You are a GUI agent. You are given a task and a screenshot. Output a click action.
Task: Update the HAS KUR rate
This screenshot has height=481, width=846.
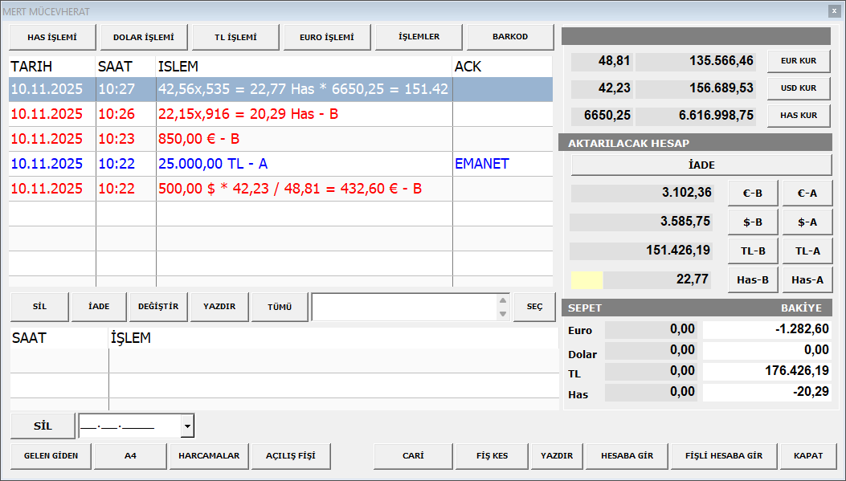click(798, 116)
